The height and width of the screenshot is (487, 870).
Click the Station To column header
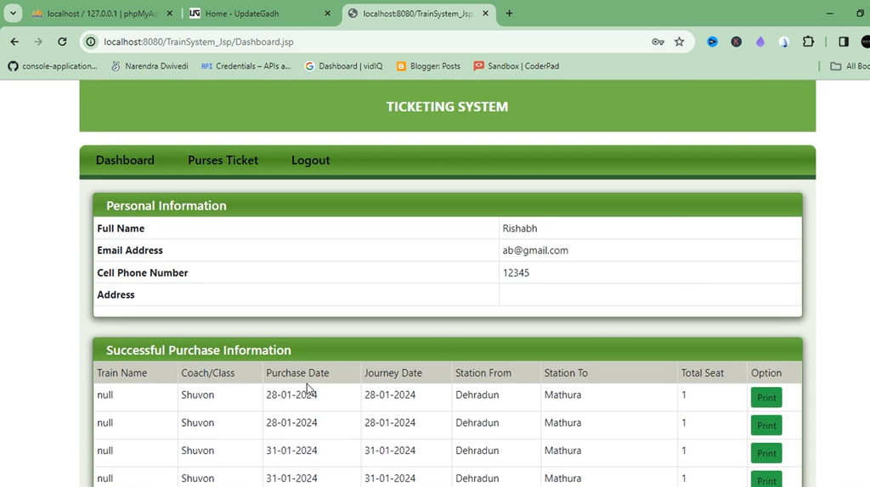pyautogui.click(x=566, y=372)
